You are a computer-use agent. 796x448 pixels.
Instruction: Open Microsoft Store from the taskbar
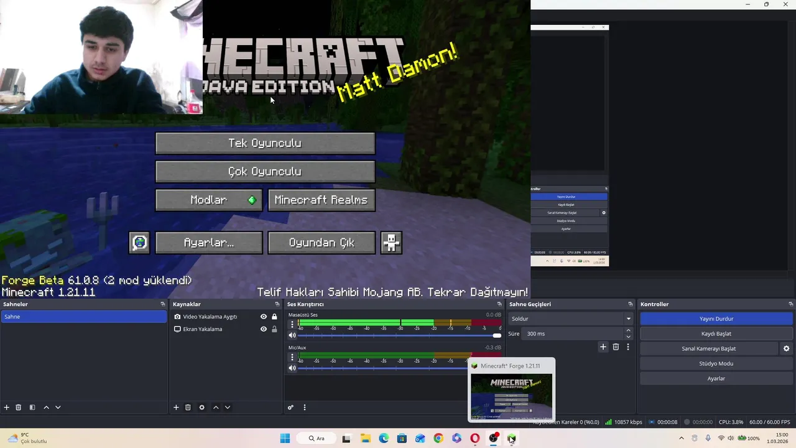(402, 439)
